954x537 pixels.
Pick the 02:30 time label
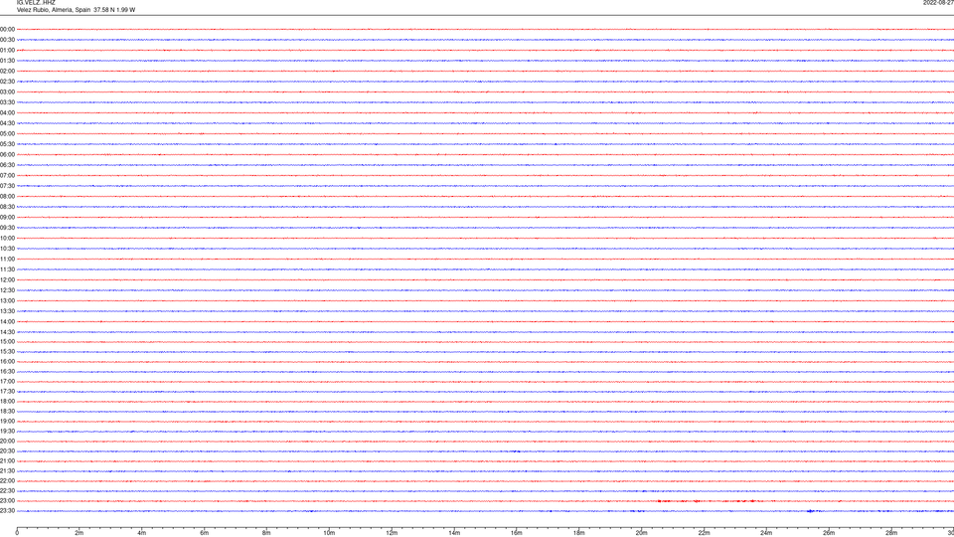click(x=7, y=81)
